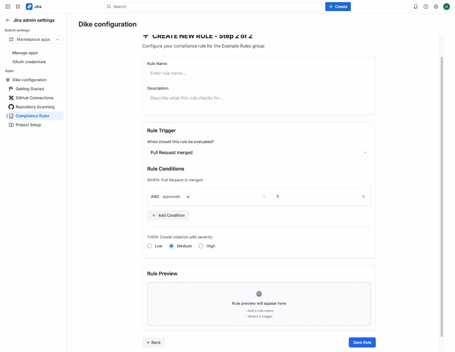Screen dimensions: 455x352
Task: Expand the Marketplace apps dropdown
Action: click(x=34, y=39)
